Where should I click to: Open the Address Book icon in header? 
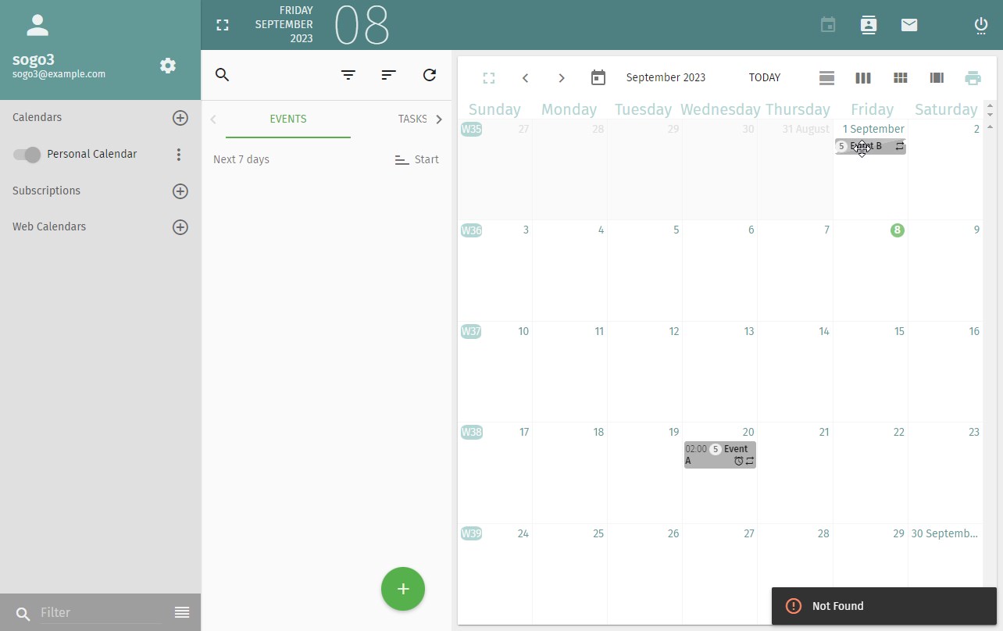click(x=868, y=25)
